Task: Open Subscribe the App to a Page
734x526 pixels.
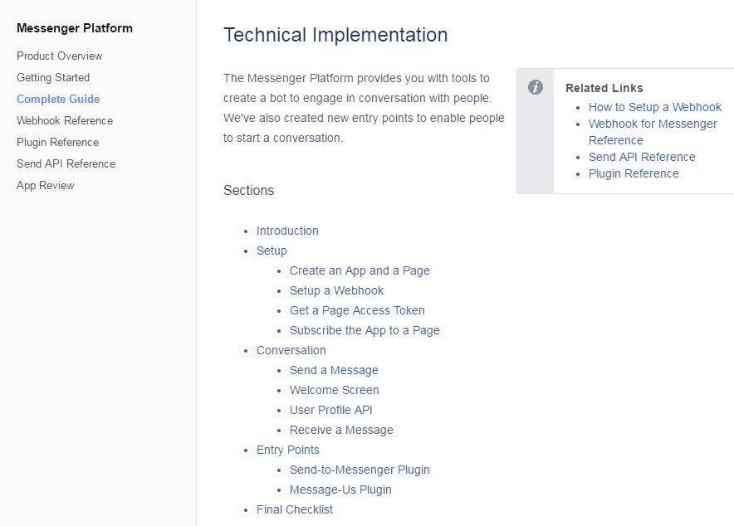Action: click(365, 330)
